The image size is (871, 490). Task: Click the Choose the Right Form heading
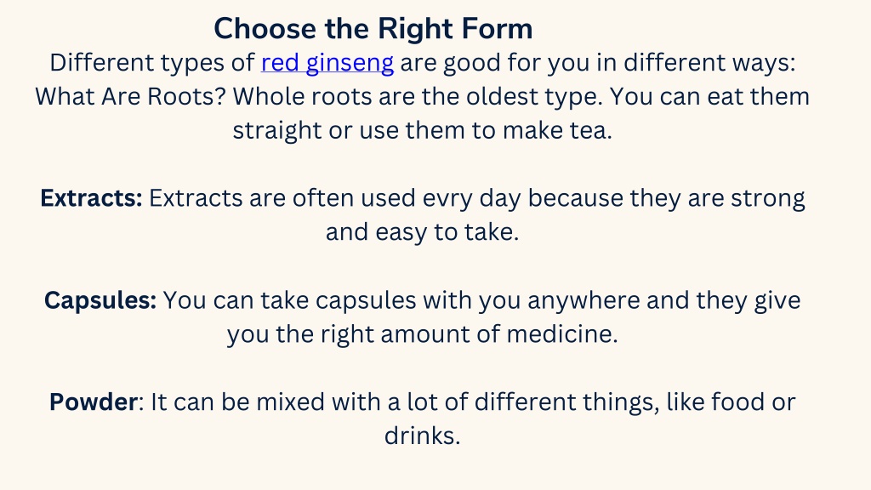tap(373, 28)
